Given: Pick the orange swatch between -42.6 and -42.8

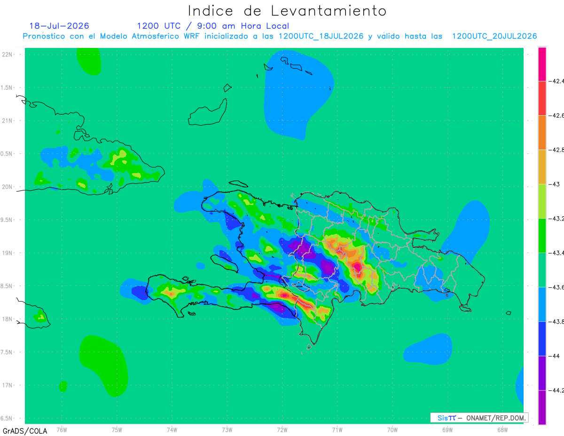Looking at the screenshot, I should point(542,132).
